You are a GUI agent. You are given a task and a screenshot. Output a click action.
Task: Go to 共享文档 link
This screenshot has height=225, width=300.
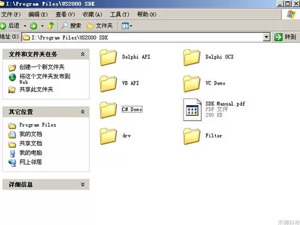click(x=31, y=143)
